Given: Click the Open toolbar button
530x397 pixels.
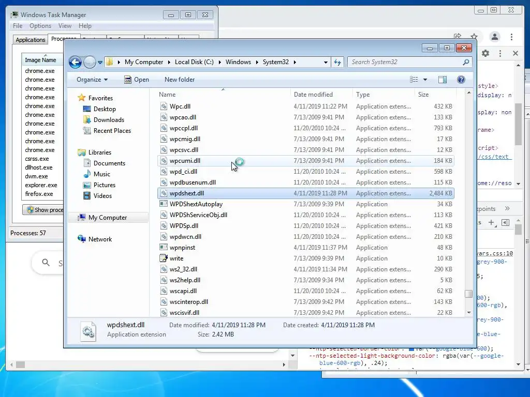Looking at the screenshot, I should pyautogui.click(x=137, y=80).
